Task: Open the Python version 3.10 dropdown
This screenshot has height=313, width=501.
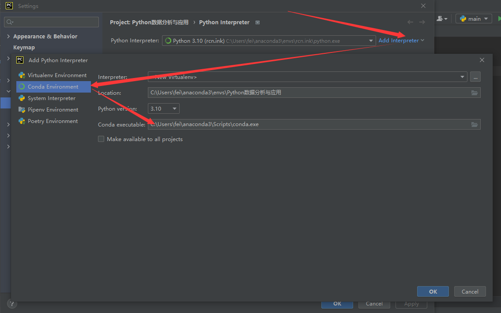Action: pos(164,109)
